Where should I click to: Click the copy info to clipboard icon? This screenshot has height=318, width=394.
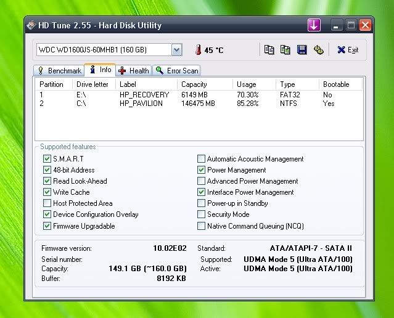(269, 50)
